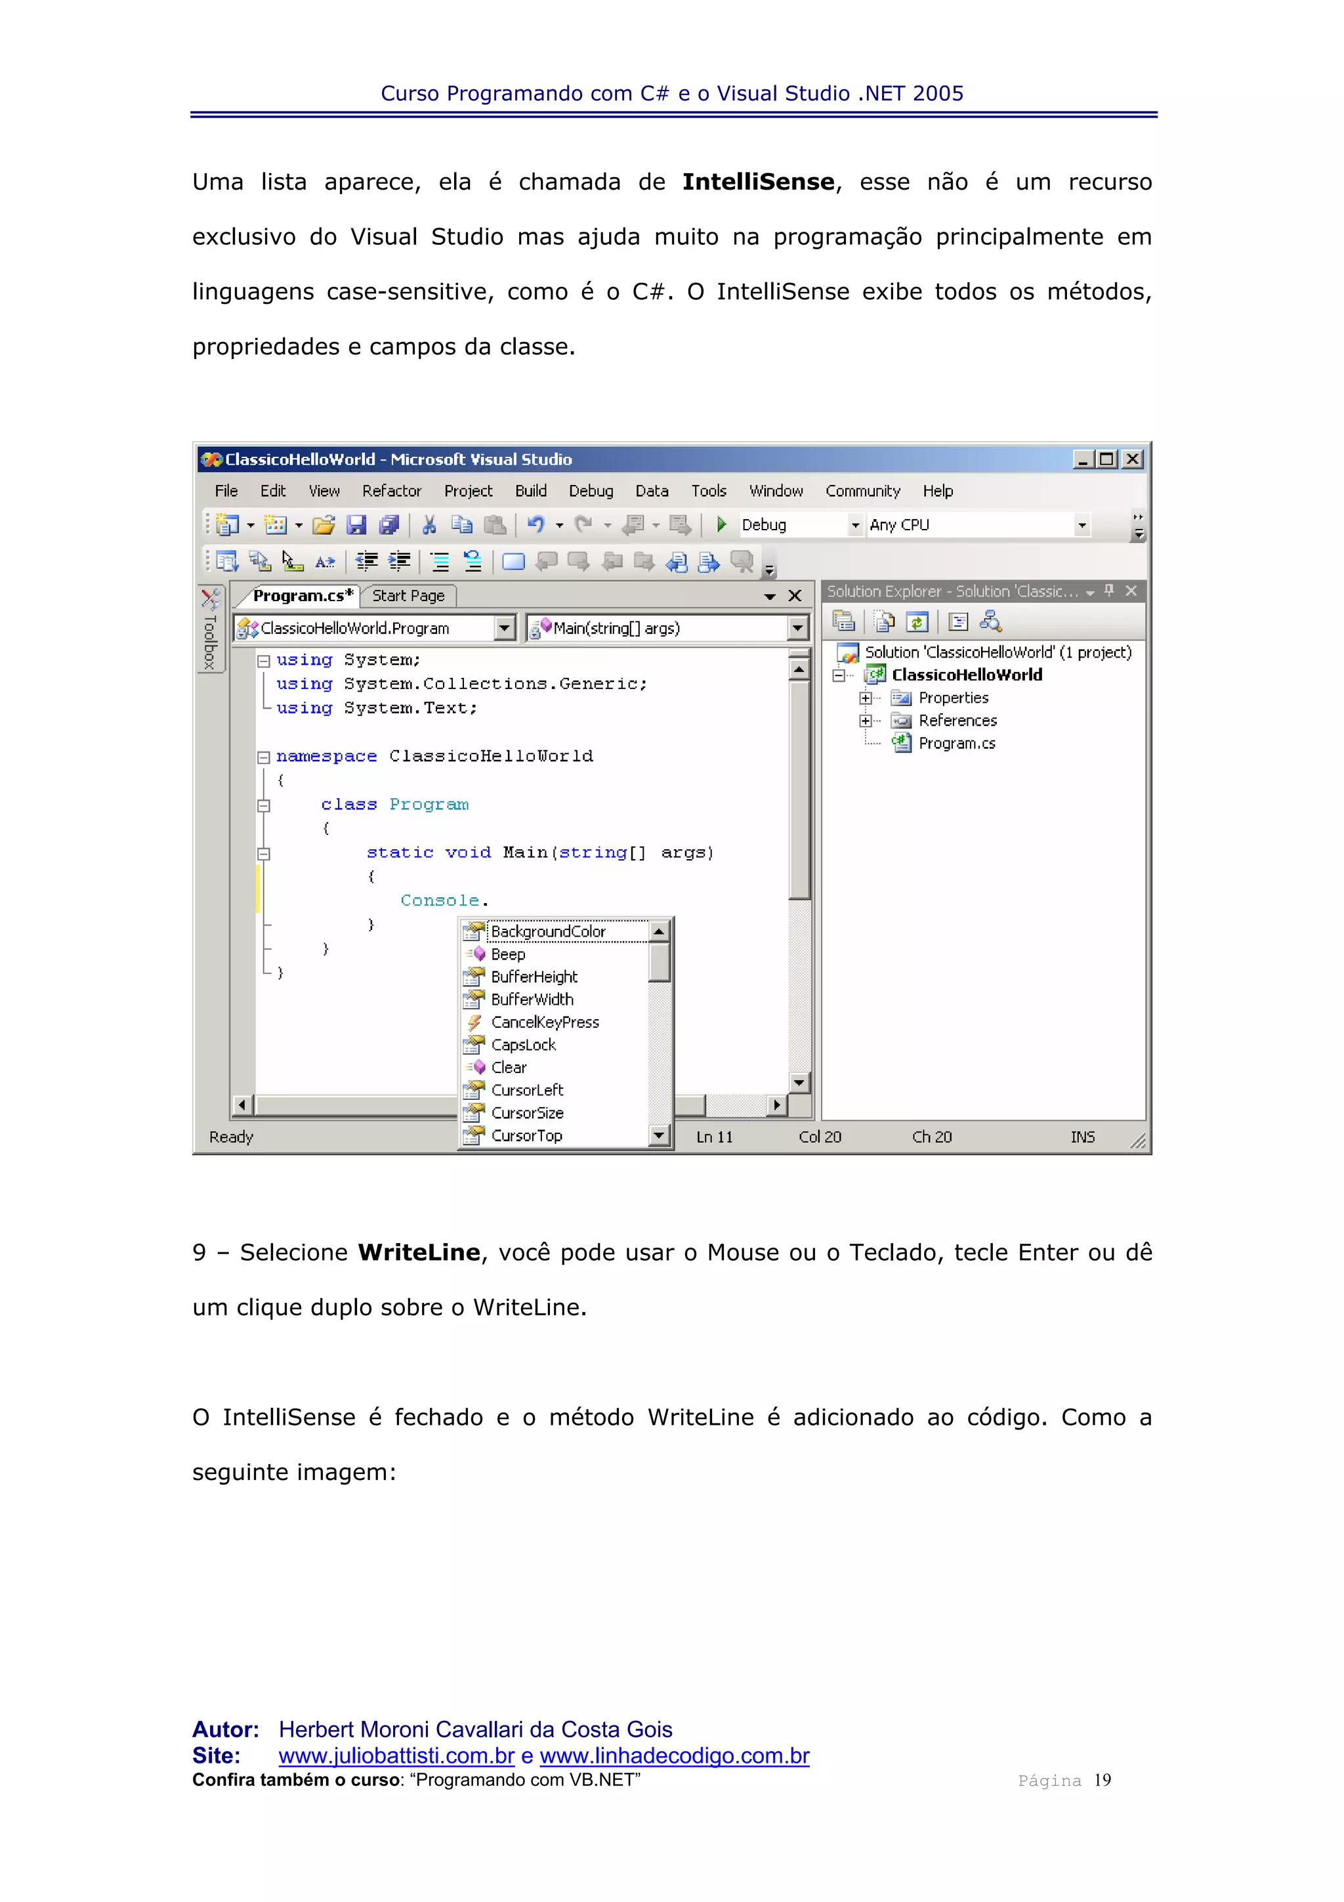Open the Debug menu

click(x=591, y=491)
